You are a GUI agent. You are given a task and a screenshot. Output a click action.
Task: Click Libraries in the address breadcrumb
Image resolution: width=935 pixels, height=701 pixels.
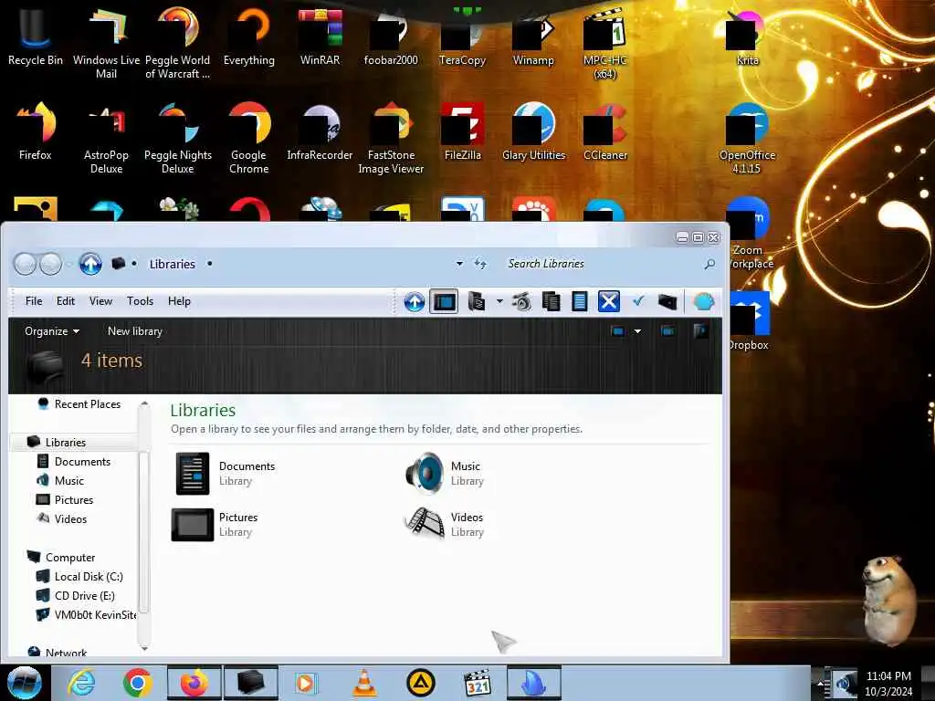pyautogui.click(x=173, y=264)
